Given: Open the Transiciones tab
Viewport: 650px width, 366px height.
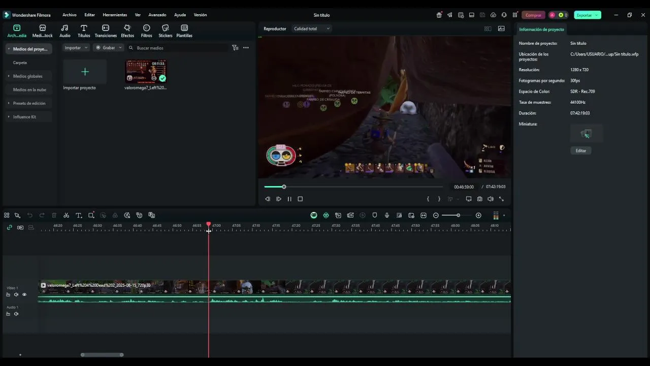Looking at the screenshot, I should pyautogui.click(x=106, y=31).
